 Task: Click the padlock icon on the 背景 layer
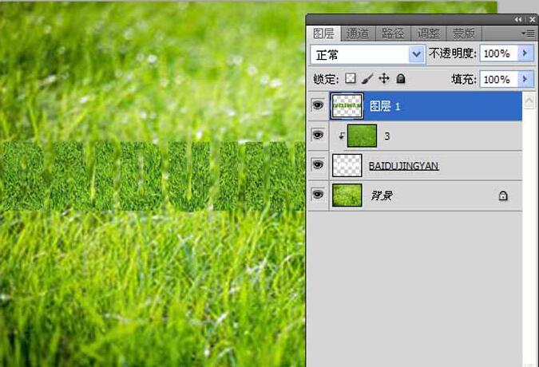coord(503,195)
